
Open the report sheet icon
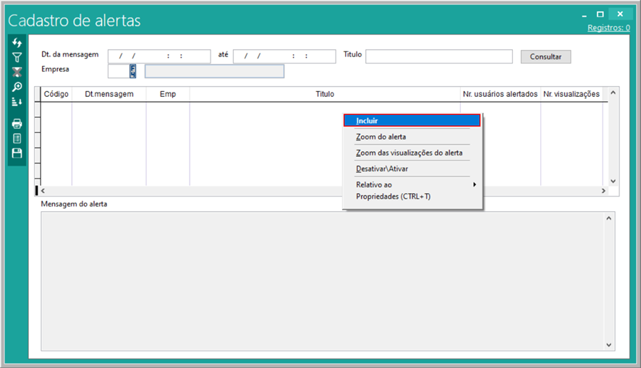(17, 138)
